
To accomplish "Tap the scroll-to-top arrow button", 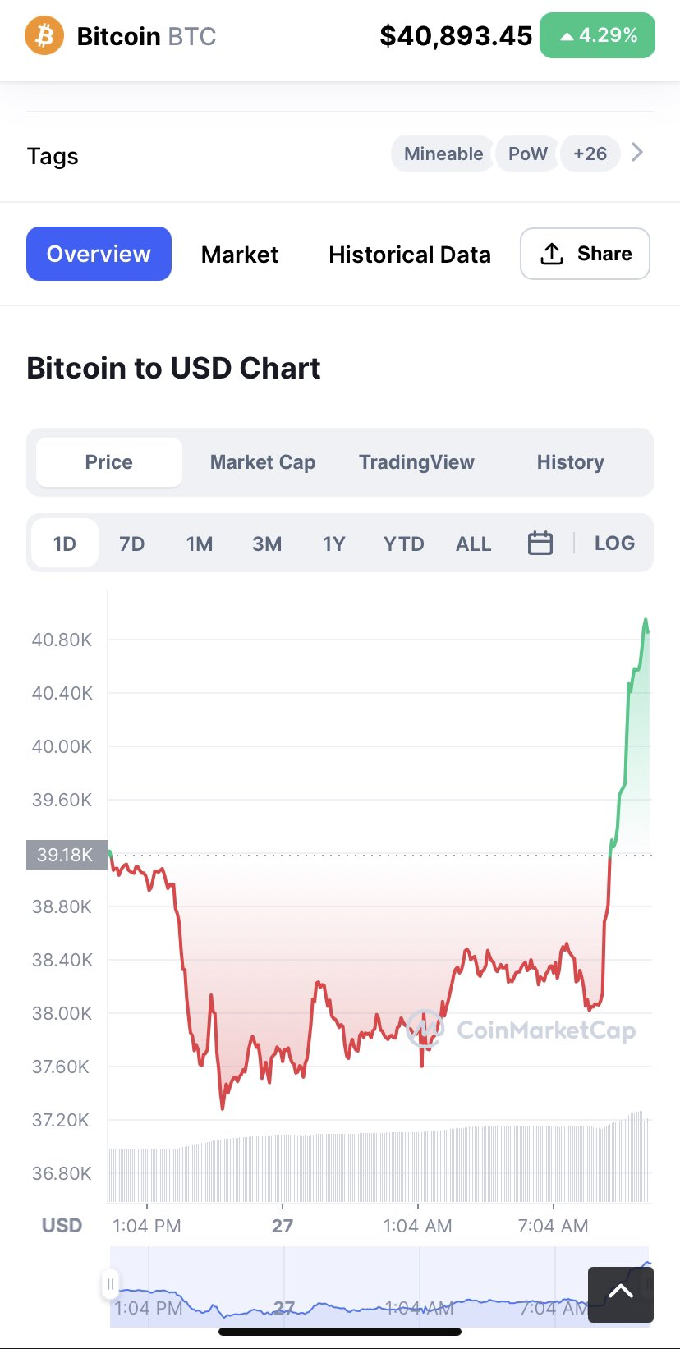I will pyautogui.click(x=620, y=1294).
